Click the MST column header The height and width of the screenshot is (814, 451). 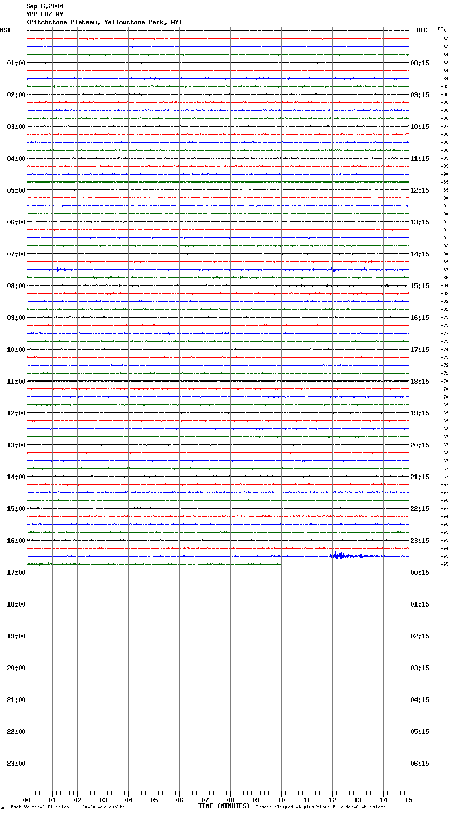5,30
